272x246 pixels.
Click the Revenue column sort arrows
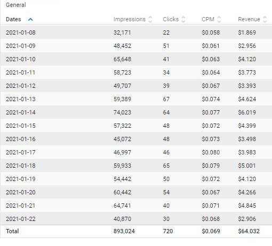[x=265, y=19]
